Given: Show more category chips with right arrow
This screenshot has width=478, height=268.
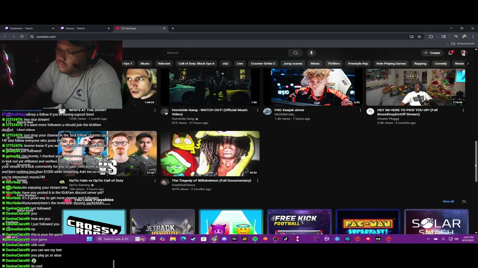Looking at the screenshot, I should click(468, 63).
